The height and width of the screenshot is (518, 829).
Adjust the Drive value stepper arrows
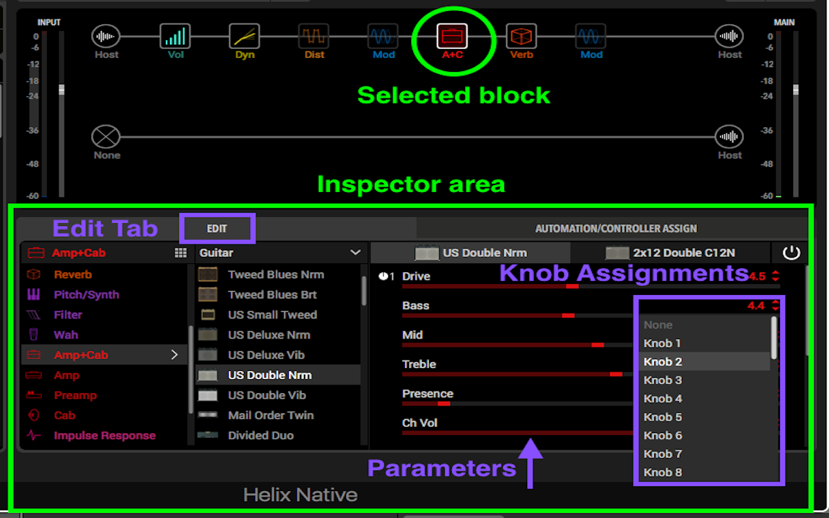(775, 276)
